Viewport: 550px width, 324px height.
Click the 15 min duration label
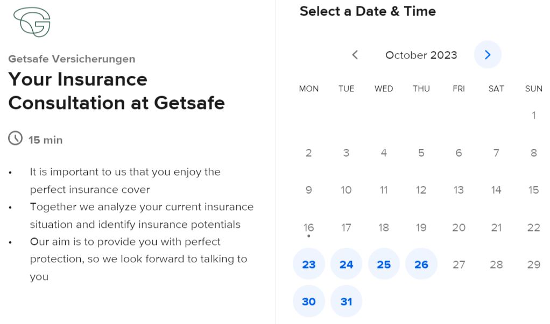coord(45,140)
